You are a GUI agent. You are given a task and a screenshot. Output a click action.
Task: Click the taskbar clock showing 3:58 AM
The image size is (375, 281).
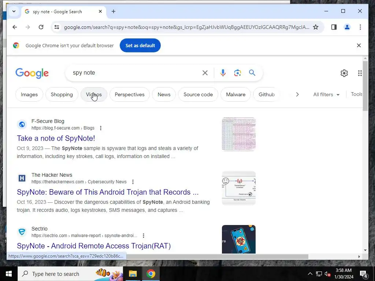point(344,274)
